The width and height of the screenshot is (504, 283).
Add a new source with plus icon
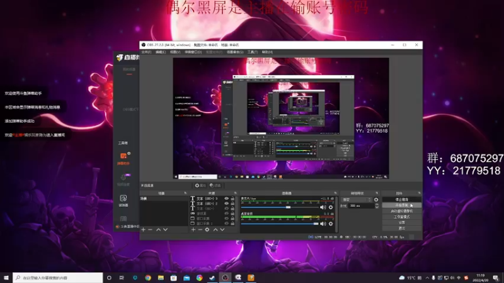tap(193, 230)
